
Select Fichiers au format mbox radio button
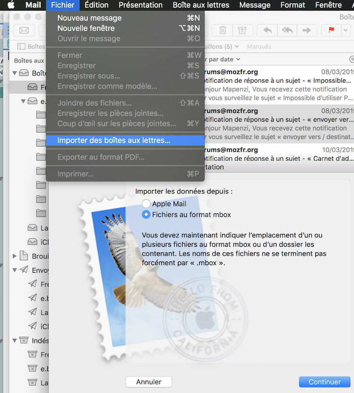coord(146,215)
